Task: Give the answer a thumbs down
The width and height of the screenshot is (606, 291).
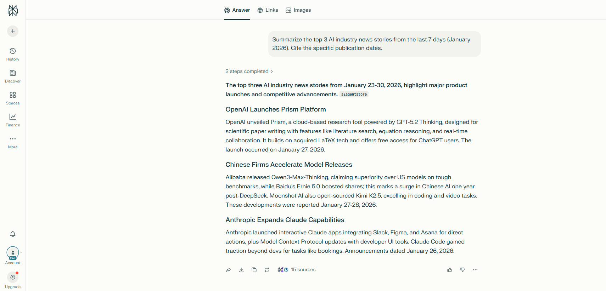Action: tap(462, 270)
